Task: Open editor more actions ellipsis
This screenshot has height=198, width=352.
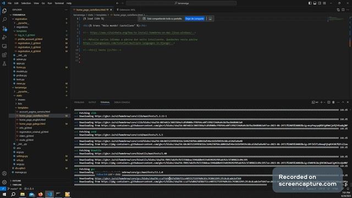Action: point(348,10)
